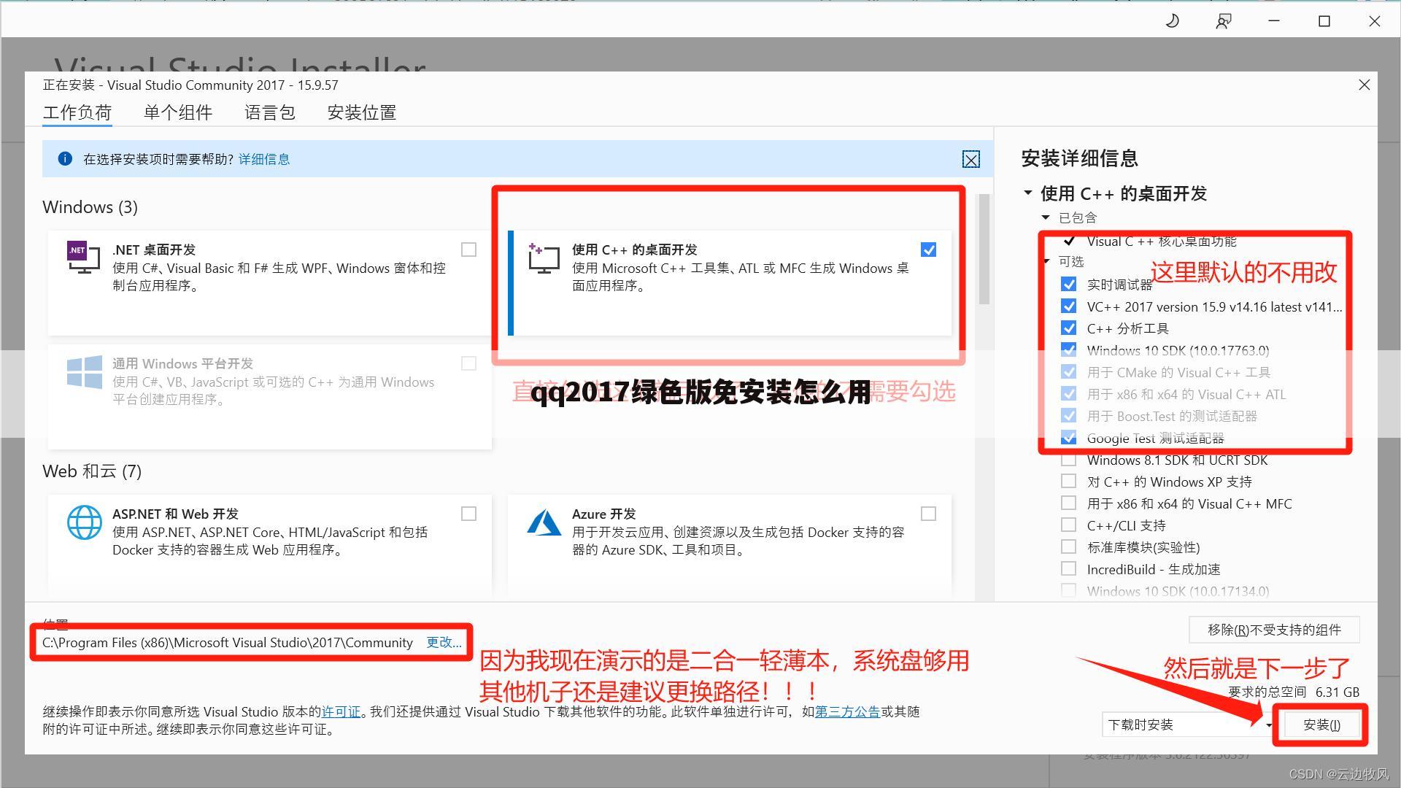Click the ASP.NET globe icon
This screenshot has width=1401, height=788.
pos(84,522)
